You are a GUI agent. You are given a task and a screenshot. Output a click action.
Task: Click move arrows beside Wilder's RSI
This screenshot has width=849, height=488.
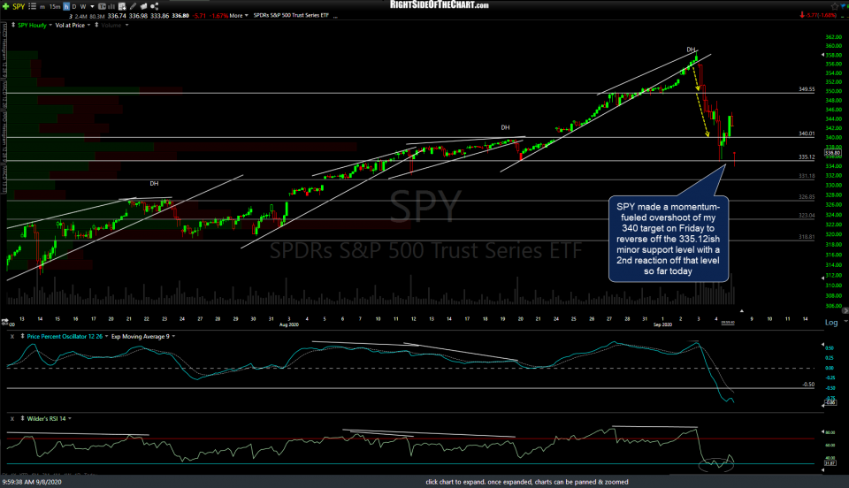tap(22, 419)
